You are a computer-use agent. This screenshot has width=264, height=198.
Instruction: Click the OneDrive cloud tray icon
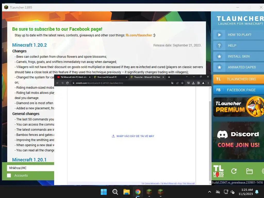tap(218, 192)
